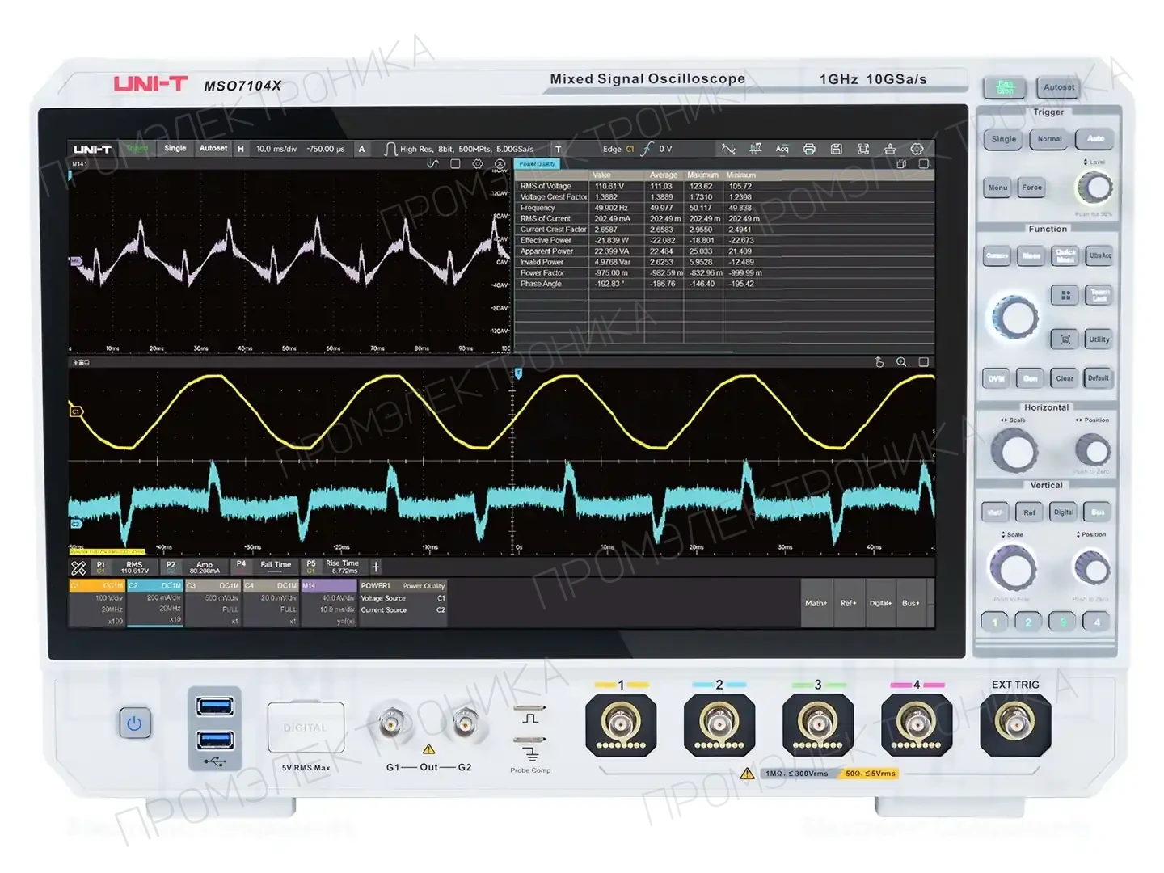Tap the clear/erase brush icon in toolbar
1164x873 pixels.
coord(890,149)
